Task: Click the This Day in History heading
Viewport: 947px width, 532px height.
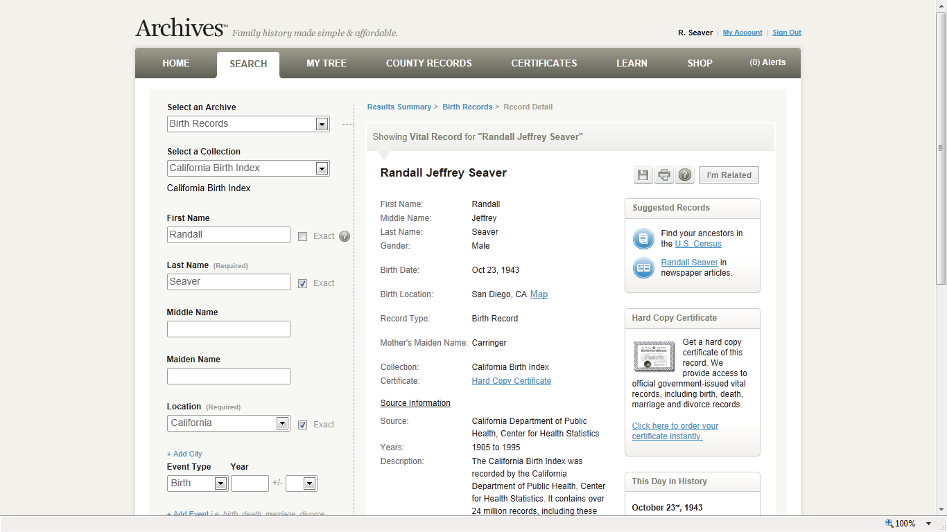Action: coord(670,481)
